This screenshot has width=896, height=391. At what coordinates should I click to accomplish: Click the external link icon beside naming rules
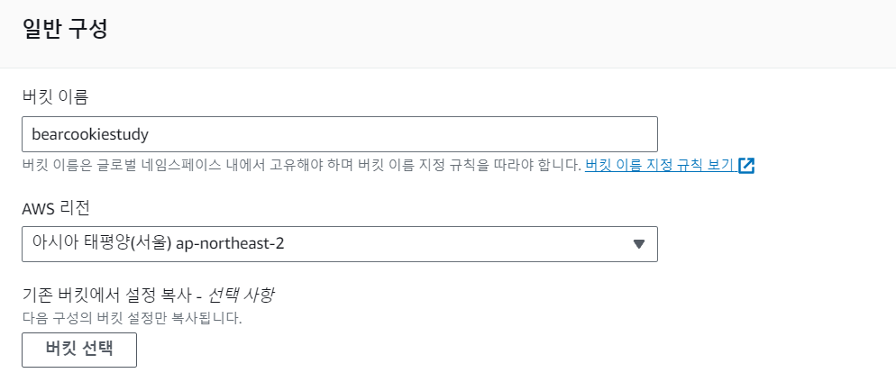745,166
